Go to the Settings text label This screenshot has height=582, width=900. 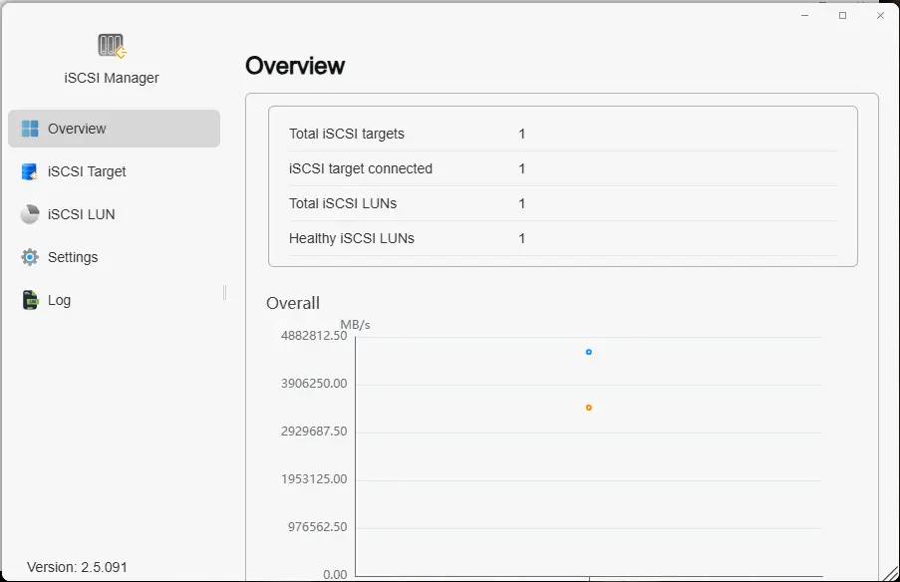[73, 257]
